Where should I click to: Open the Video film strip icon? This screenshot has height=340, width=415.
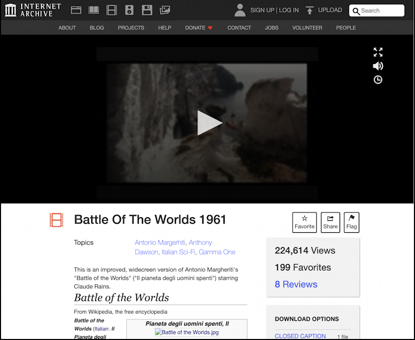pos(111,10)
